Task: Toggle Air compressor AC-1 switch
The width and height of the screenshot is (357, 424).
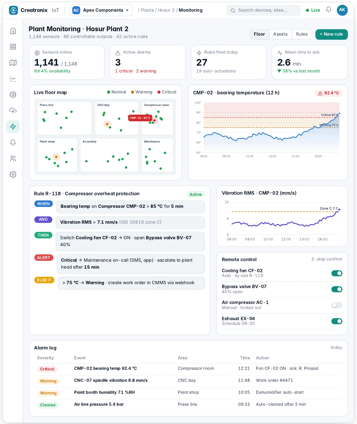Action: (x=337, y=305)
